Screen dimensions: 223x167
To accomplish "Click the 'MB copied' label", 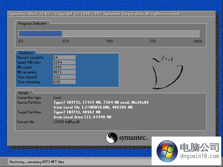I will point(24,67).
